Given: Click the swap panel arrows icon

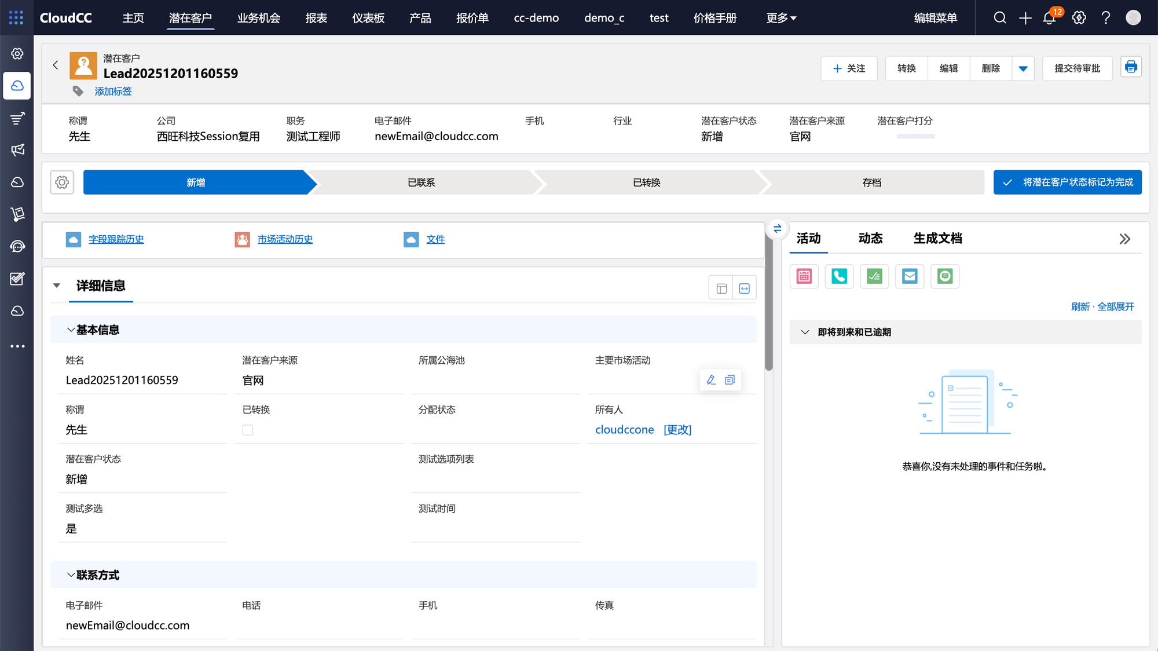Looking at the screenshot, I should point(777,229).
